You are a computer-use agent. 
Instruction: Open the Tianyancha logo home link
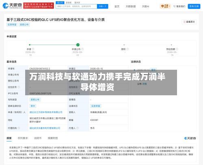pyautogui.click(x=12, y=6)
